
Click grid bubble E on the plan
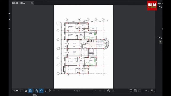[103, 19]
